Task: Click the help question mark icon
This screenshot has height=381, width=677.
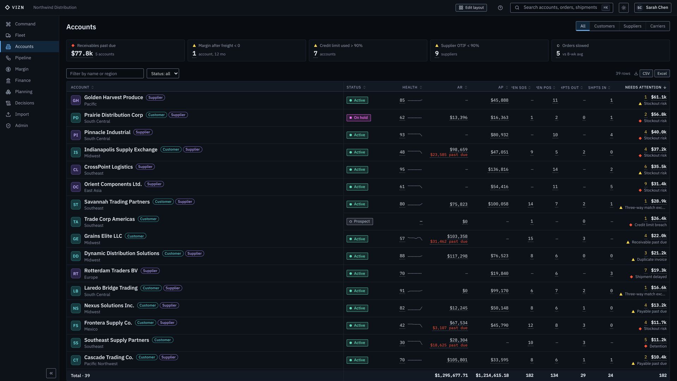Action: tap(500, 8)
